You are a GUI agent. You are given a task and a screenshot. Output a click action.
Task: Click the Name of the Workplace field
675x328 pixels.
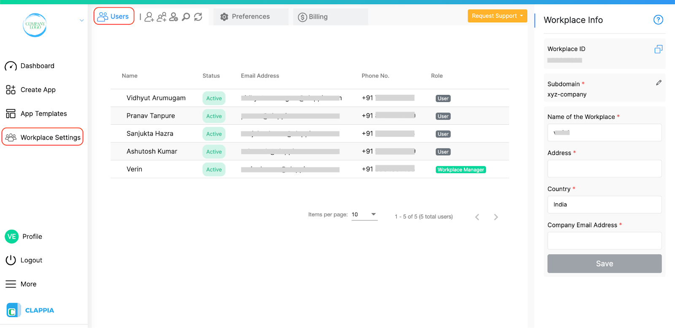click(x=605, y=132)
